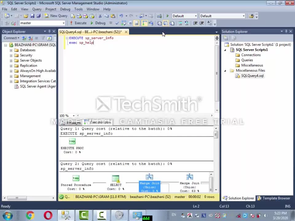Click the Save All icon

click(x=39, y=16)
